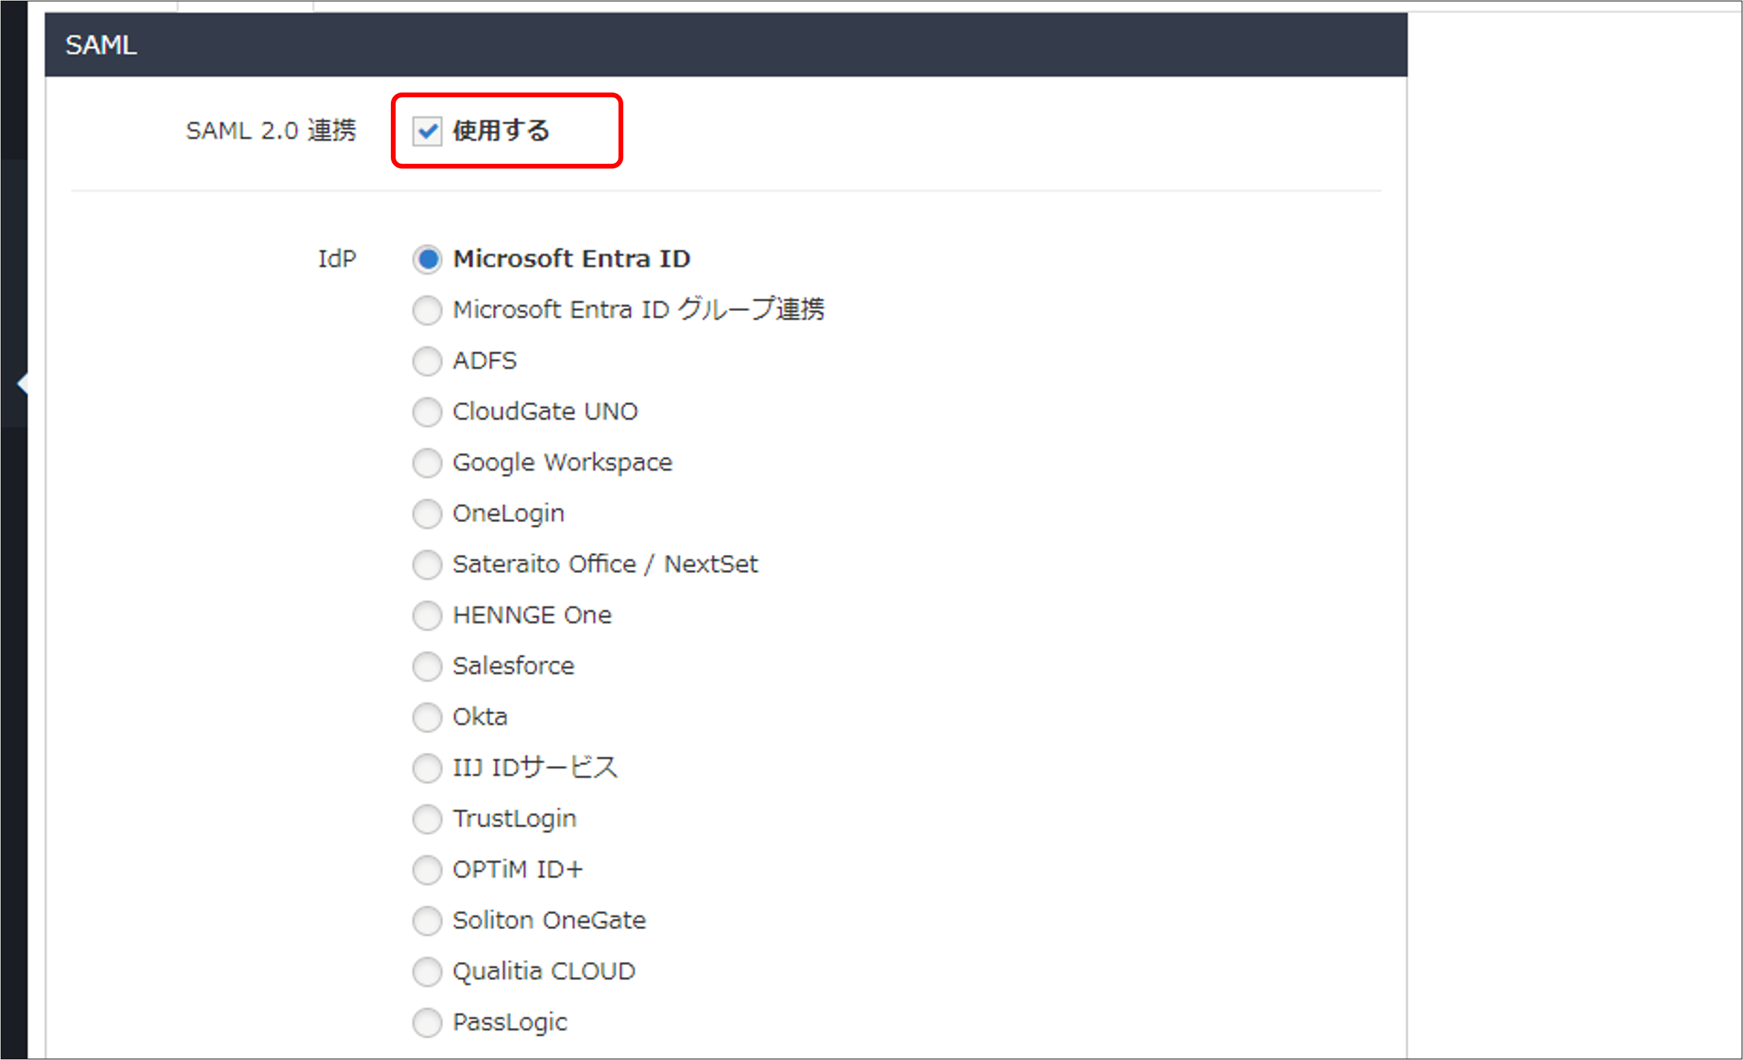Choose Salesforce IdP option

427,667
